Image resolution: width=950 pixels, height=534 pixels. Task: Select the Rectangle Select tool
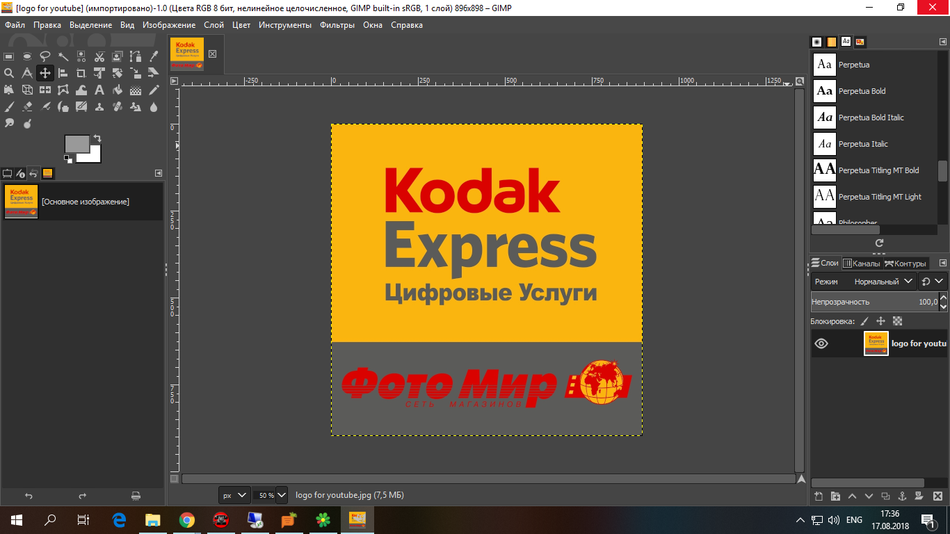9,56
